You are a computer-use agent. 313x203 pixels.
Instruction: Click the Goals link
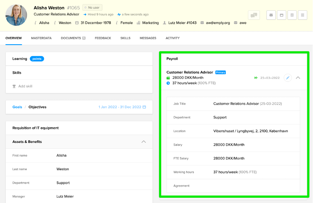click(17, 107)
